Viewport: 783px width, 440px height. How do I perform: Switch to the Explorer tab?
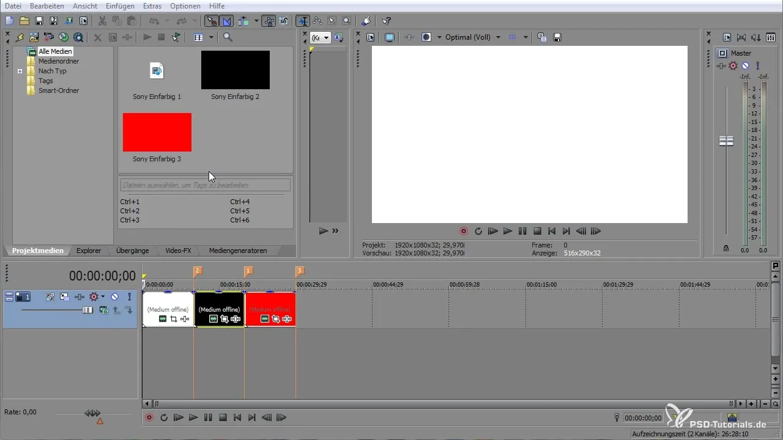89,251
